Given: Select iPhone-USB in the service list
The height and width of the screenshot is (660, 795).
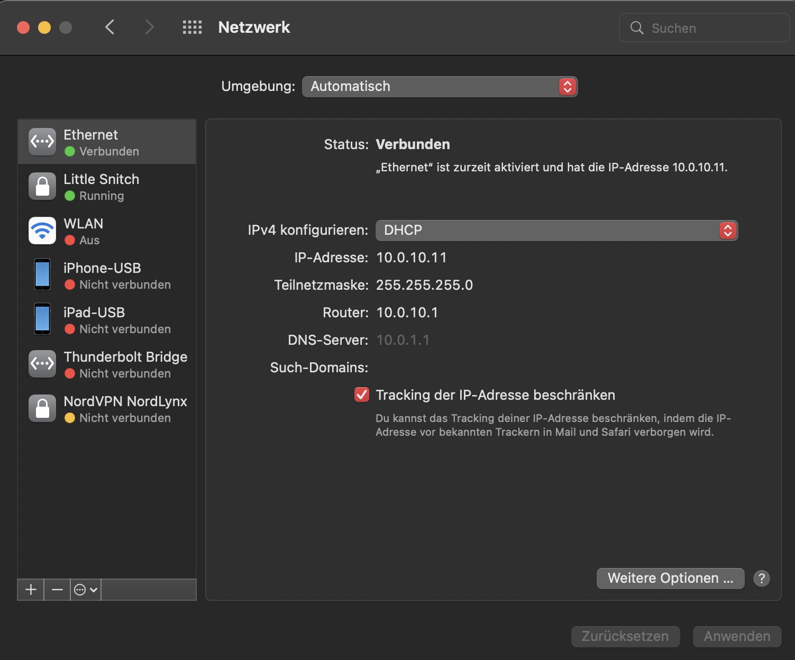Looking at the screenshot, I should pyautogui.click(x=107, y=275).
